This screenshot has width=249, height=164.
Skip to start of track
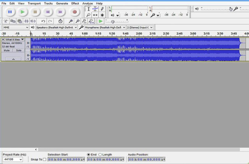click(48, 12)
